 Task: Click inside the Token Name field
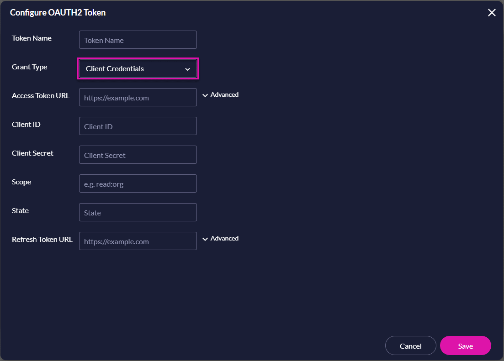[138, 40]
